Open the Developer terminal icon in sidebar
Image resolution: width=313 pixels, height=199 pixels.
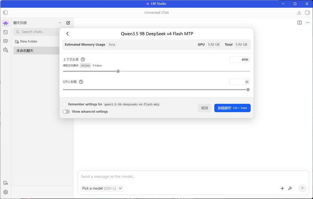pyautogui.click(x=6, y=32)
